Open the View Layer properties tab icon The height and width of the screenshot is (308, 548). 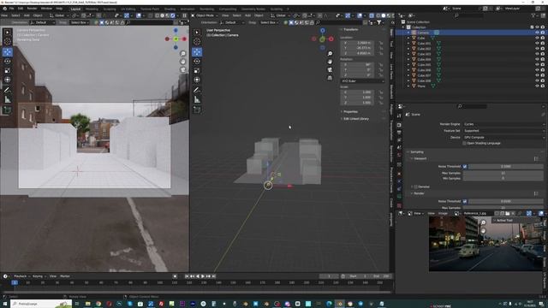coord(399,140)
